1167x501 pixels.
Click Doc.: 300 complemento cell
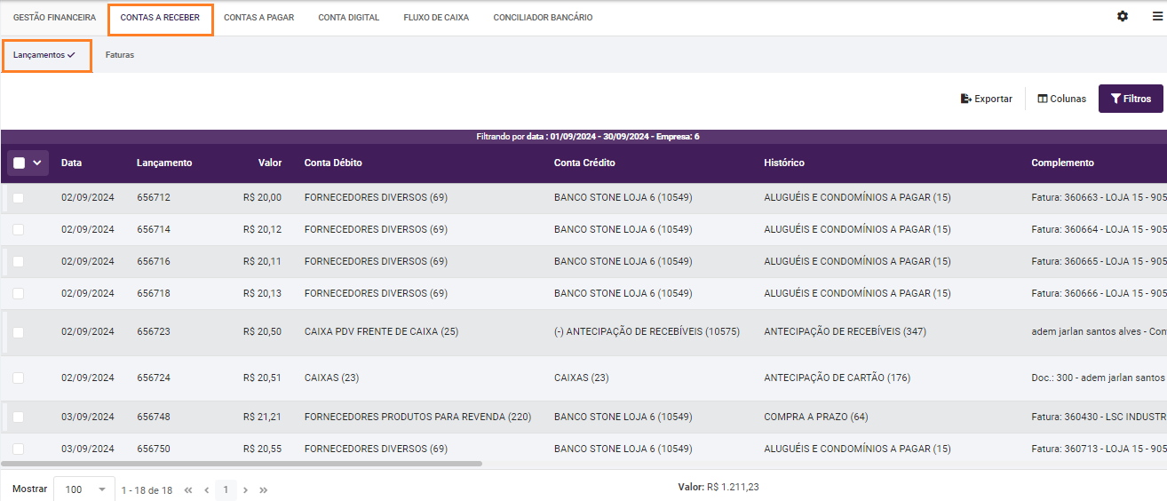point(1099,378)
